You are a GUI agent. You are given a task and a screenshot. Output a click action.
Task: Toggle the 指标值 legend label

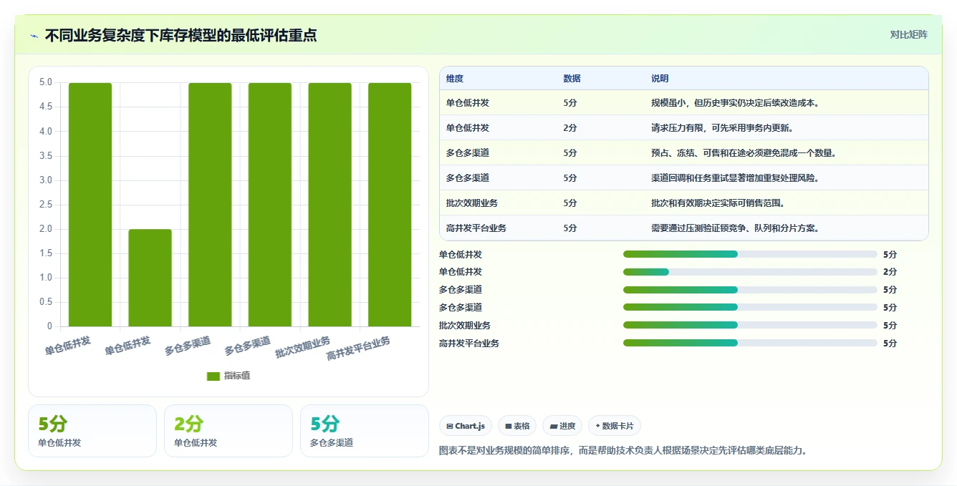237,376
